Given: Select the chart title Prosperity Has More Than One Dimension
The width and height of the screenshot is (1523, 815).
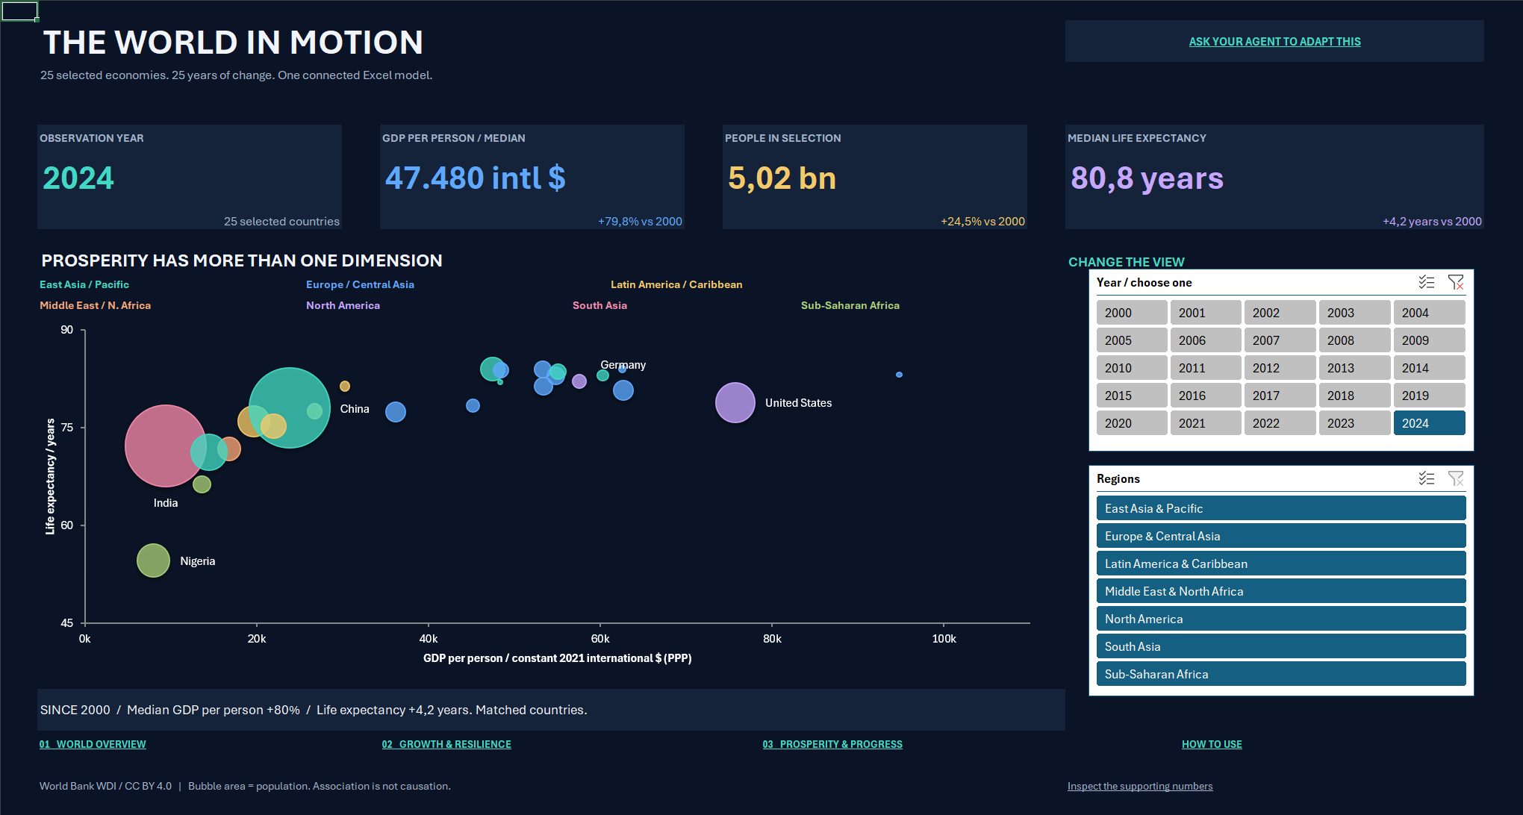Looking at the screenshot, I should pos(242,260).
